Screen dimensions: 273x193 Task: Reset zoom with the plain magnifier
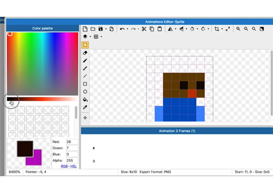click(254, 29)
